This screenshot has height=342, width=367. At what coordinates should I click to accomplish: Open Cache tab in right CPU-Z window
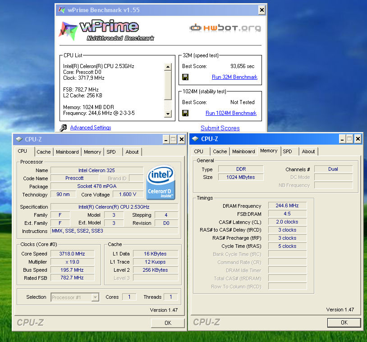tap(220, 151)
